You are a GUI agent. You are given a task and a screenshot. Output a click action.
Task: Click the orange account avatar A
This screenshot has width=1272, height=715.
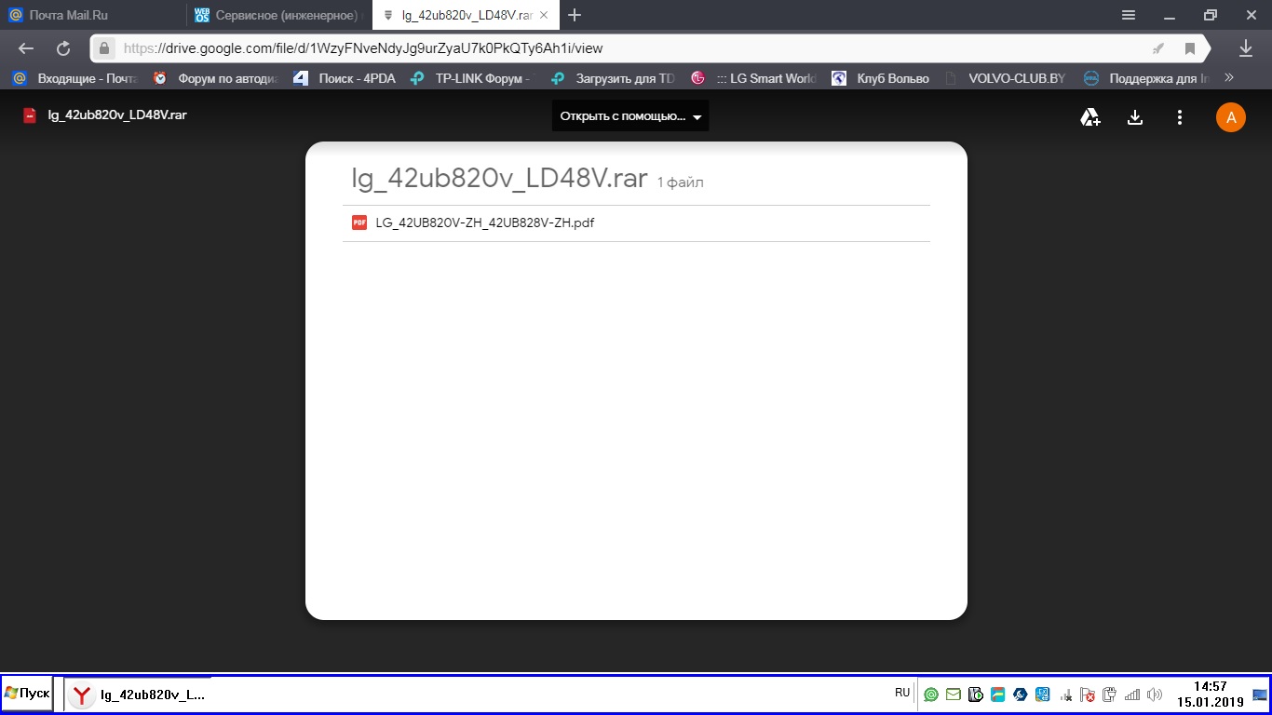[1230, 117]
